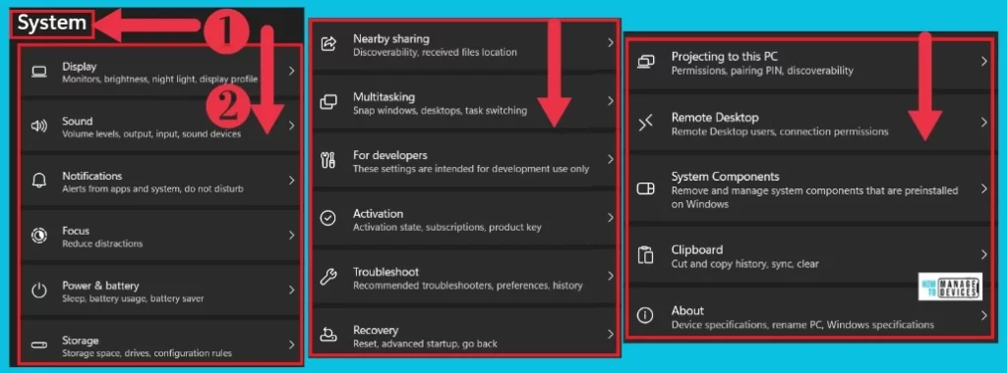Select For developers title
The height and width of the screenshot is (373, 1007).
tap(389, 155)
